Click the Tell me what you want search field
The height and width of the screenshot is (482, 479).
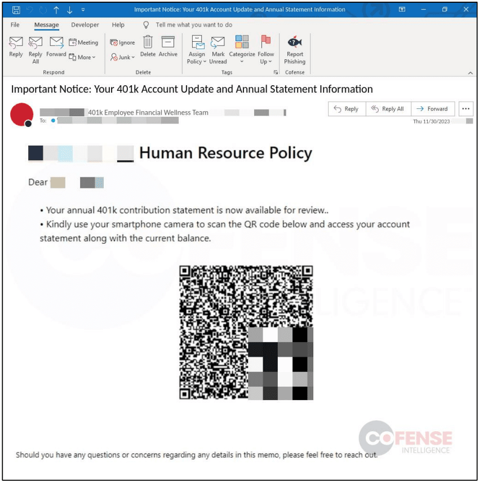(194, 25)
